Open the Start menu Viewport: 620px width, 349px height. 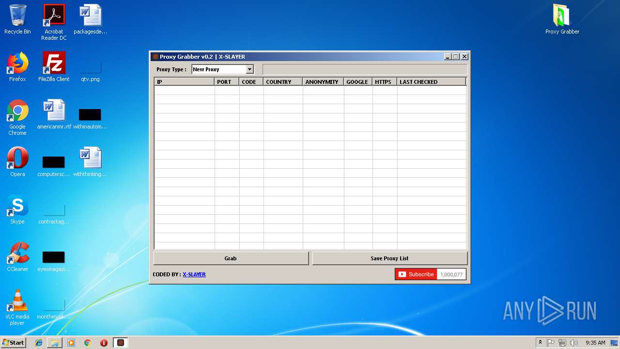pos(14,343)
